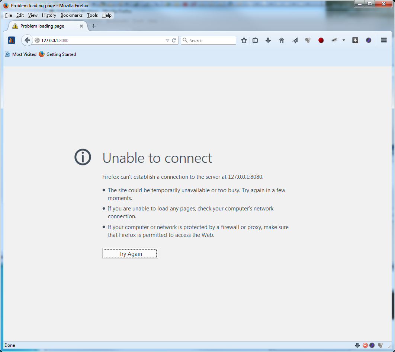Click inside the Search box
The width and height of the screenshot is (395, 352).
[x=211, y=40]
